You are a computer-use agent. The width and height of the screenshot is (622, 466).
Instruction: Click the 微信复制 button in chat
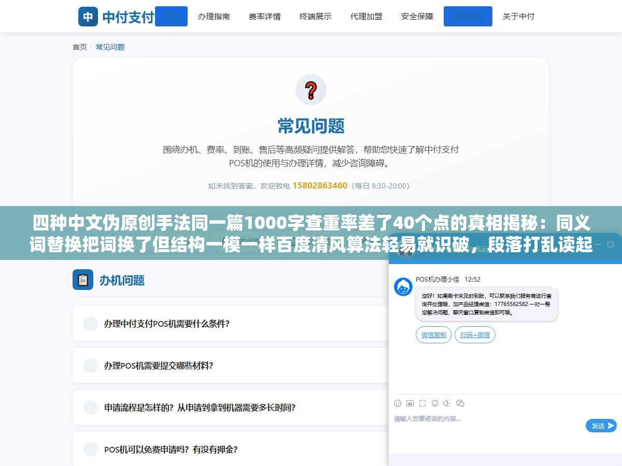point(434,335)
